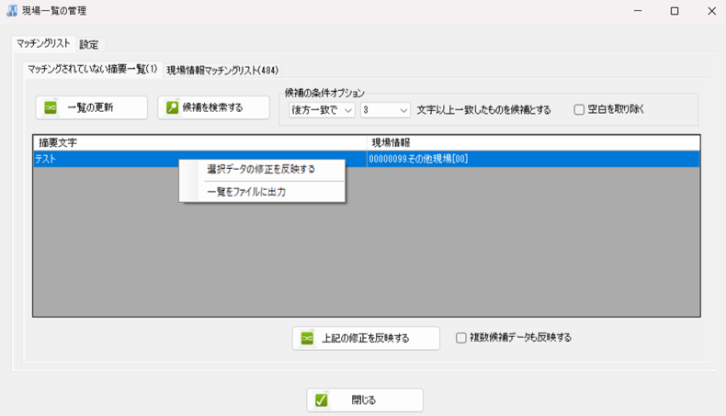Viewport: 726px width, 416px height.
Task: Close the 現場一覧の管理 window
Action: [711, 11]
